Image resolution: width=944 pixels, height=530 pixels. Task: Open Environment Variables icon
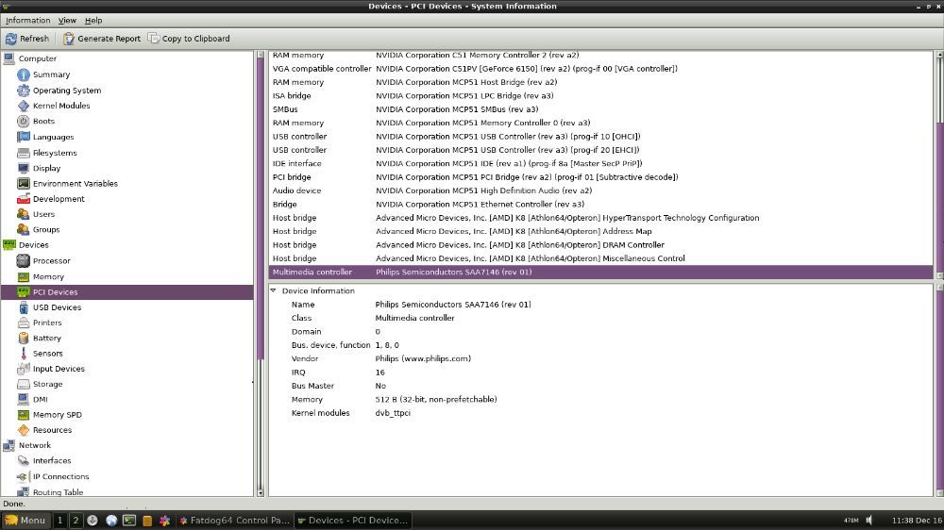(x=24, y=184)
